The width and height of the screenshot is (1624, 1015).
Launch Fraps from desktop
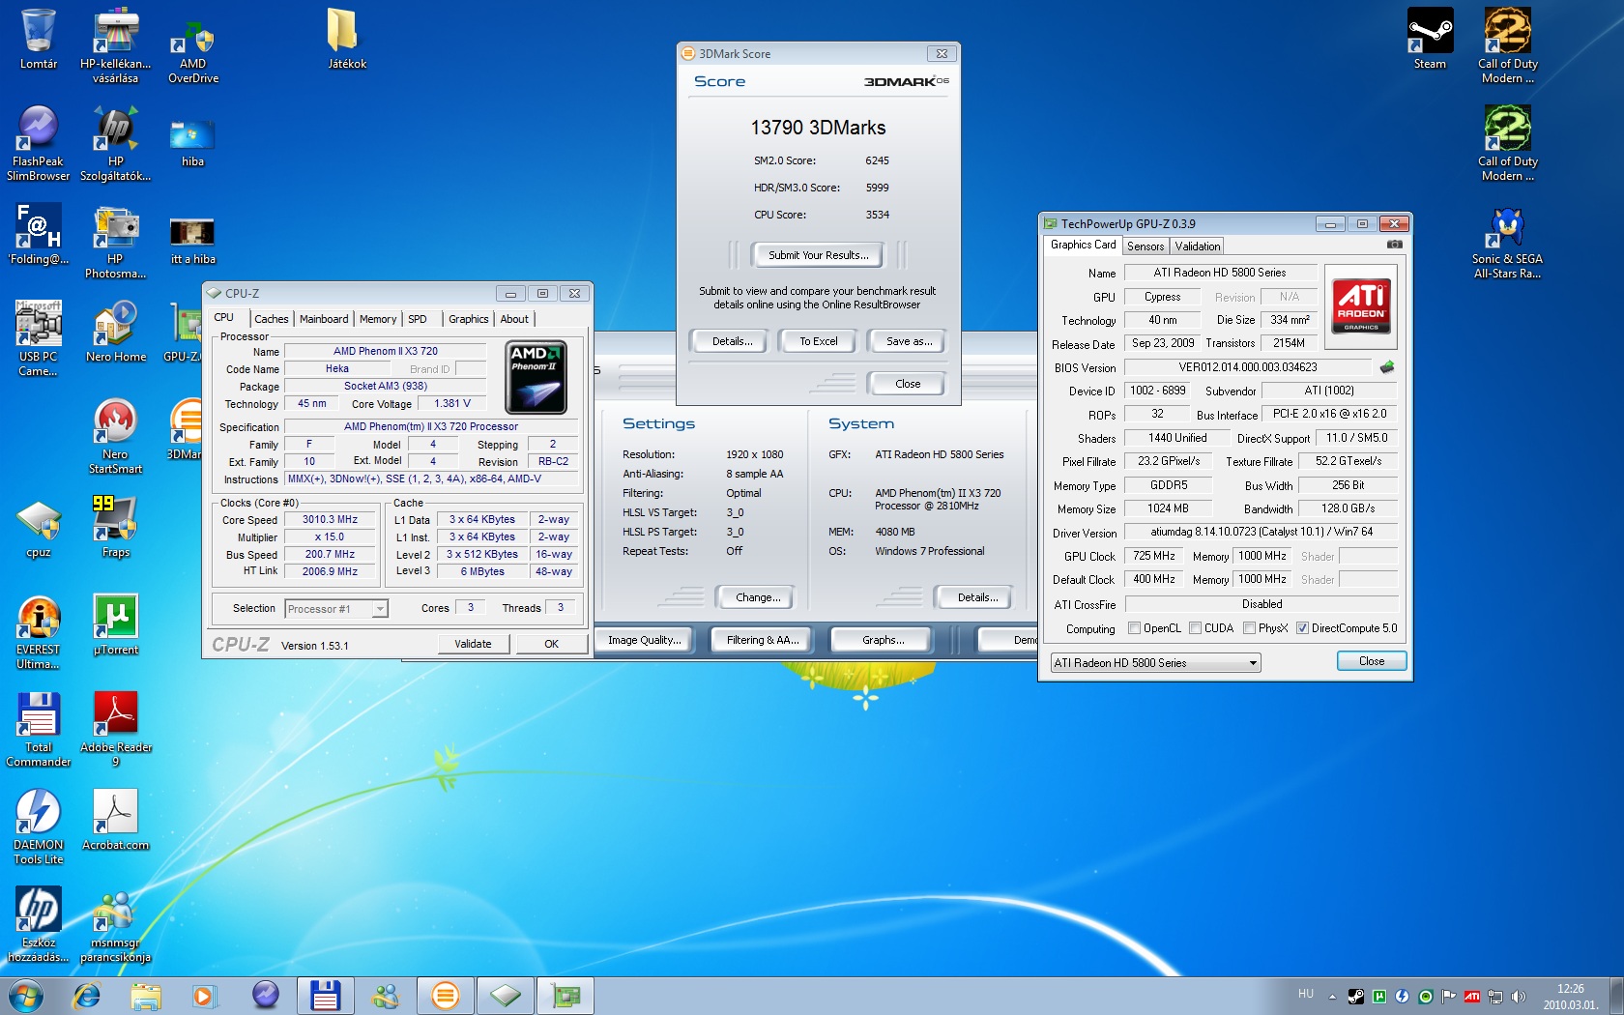point(116,528)
